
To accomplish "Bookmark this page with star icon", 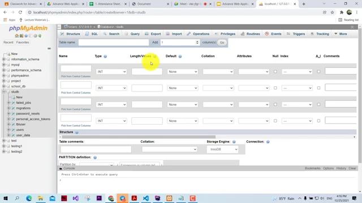I will (x=332, y=12).
